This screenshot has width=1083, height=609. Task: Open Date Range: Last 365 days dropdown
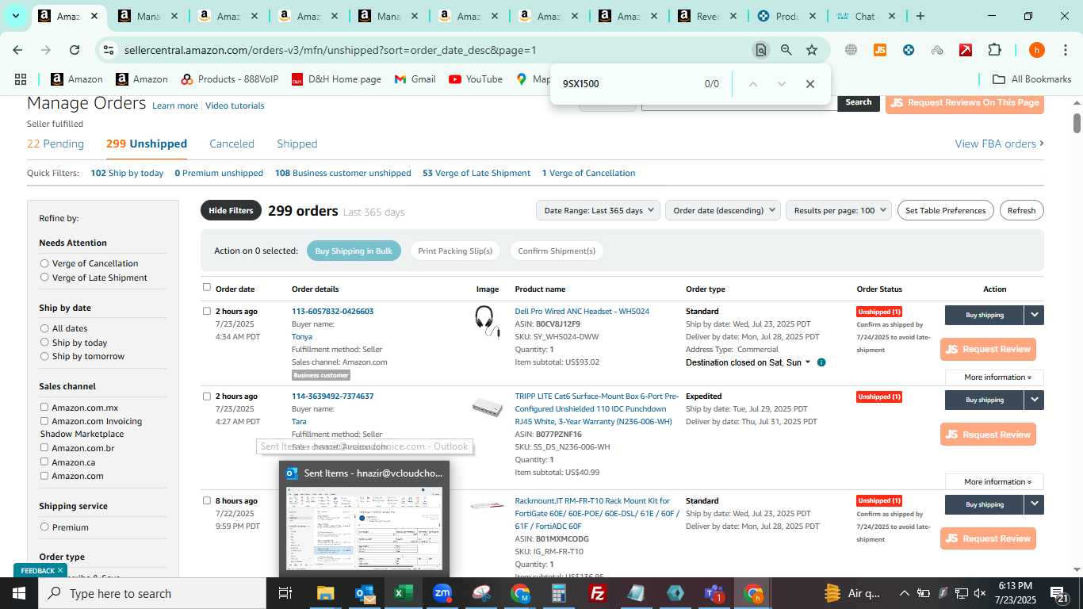tap(598, 210)
